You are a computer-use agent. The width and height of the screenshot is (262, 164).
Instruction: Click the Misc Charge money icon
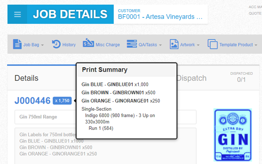tap(88, 43)
